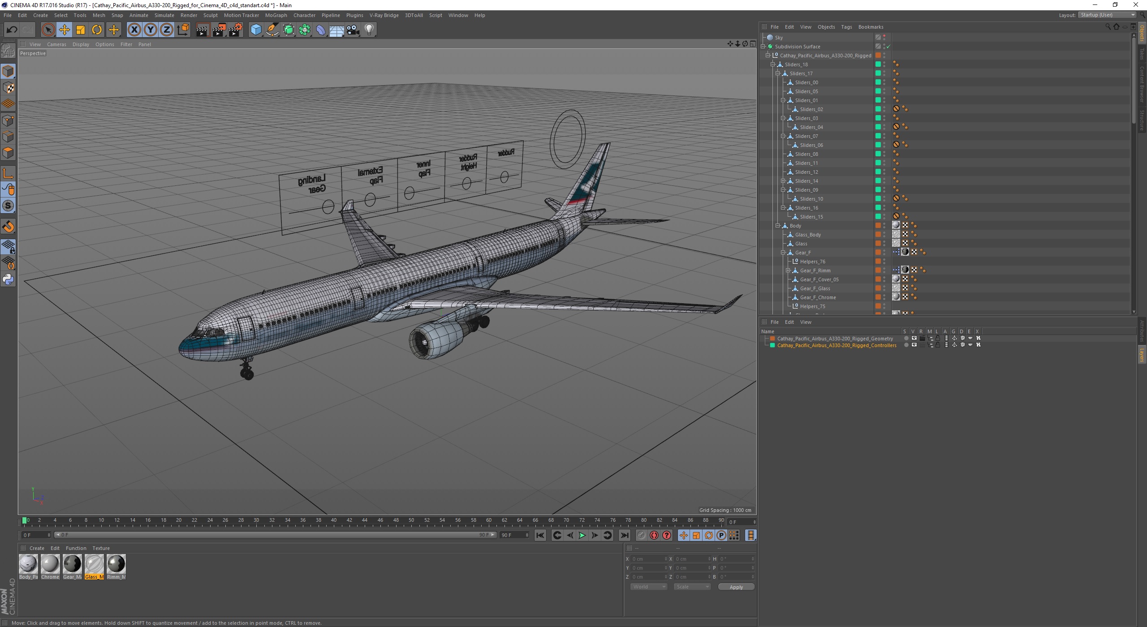
Task: Add a Light object
Action: pos(369,30)
